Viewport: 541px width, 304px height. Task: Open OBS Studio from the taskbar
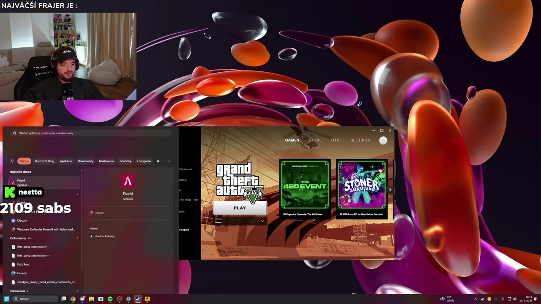[x=119, y=299]
